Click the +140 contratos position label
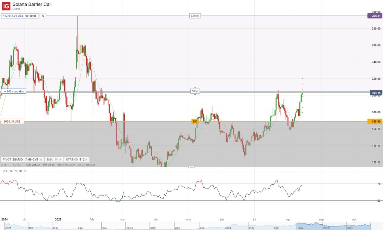 point(13,91)
